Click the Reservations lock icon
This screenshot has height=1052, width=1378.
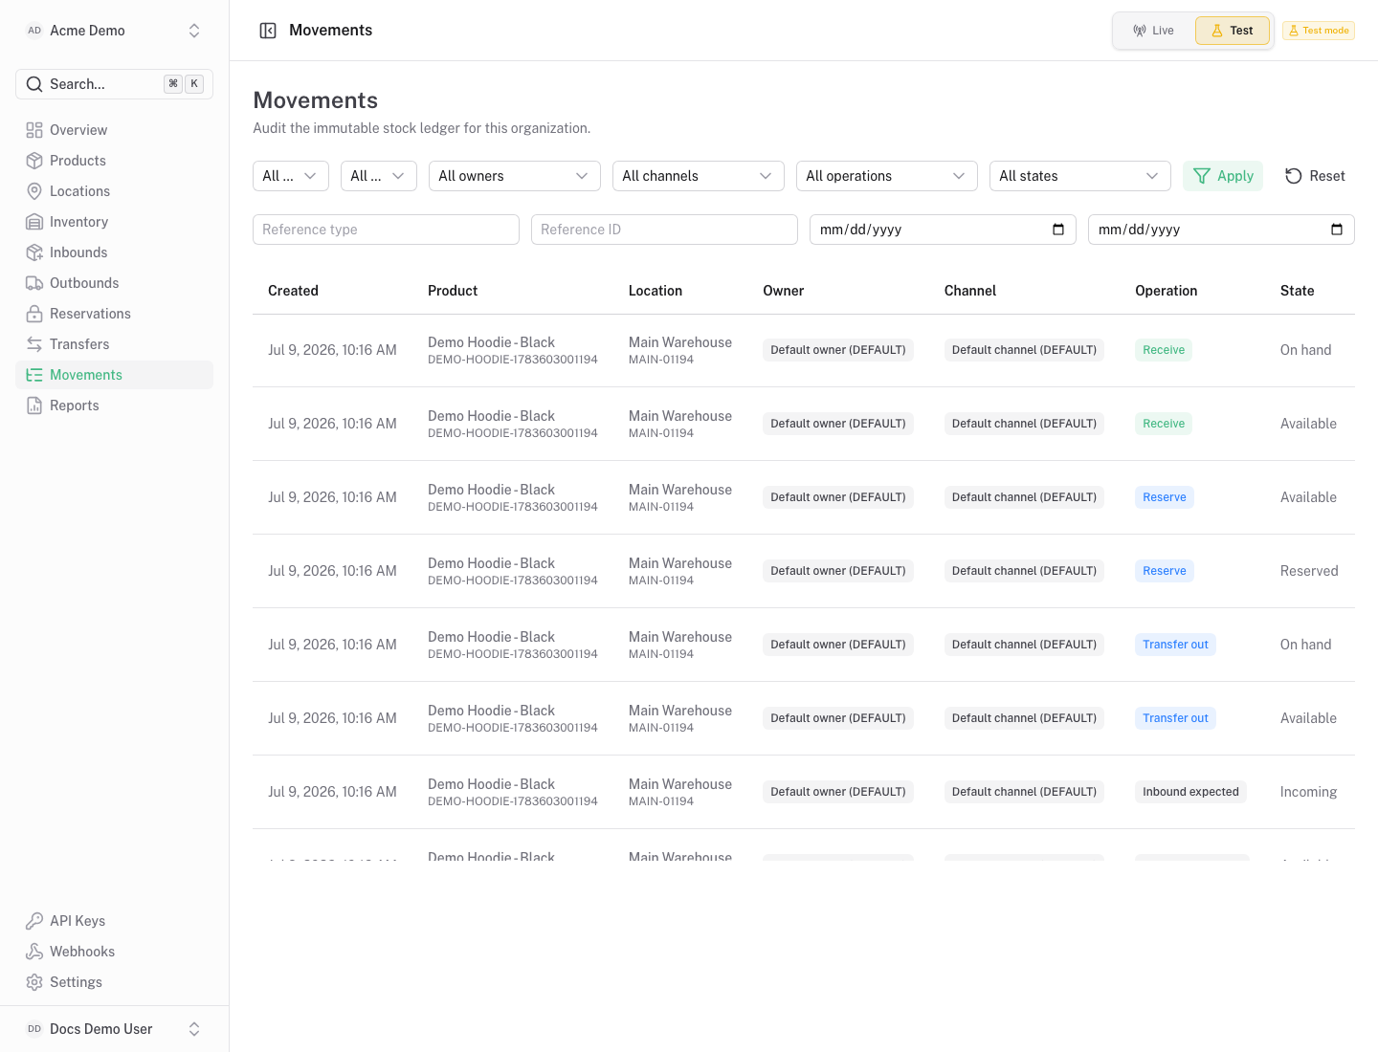(34, 314)
